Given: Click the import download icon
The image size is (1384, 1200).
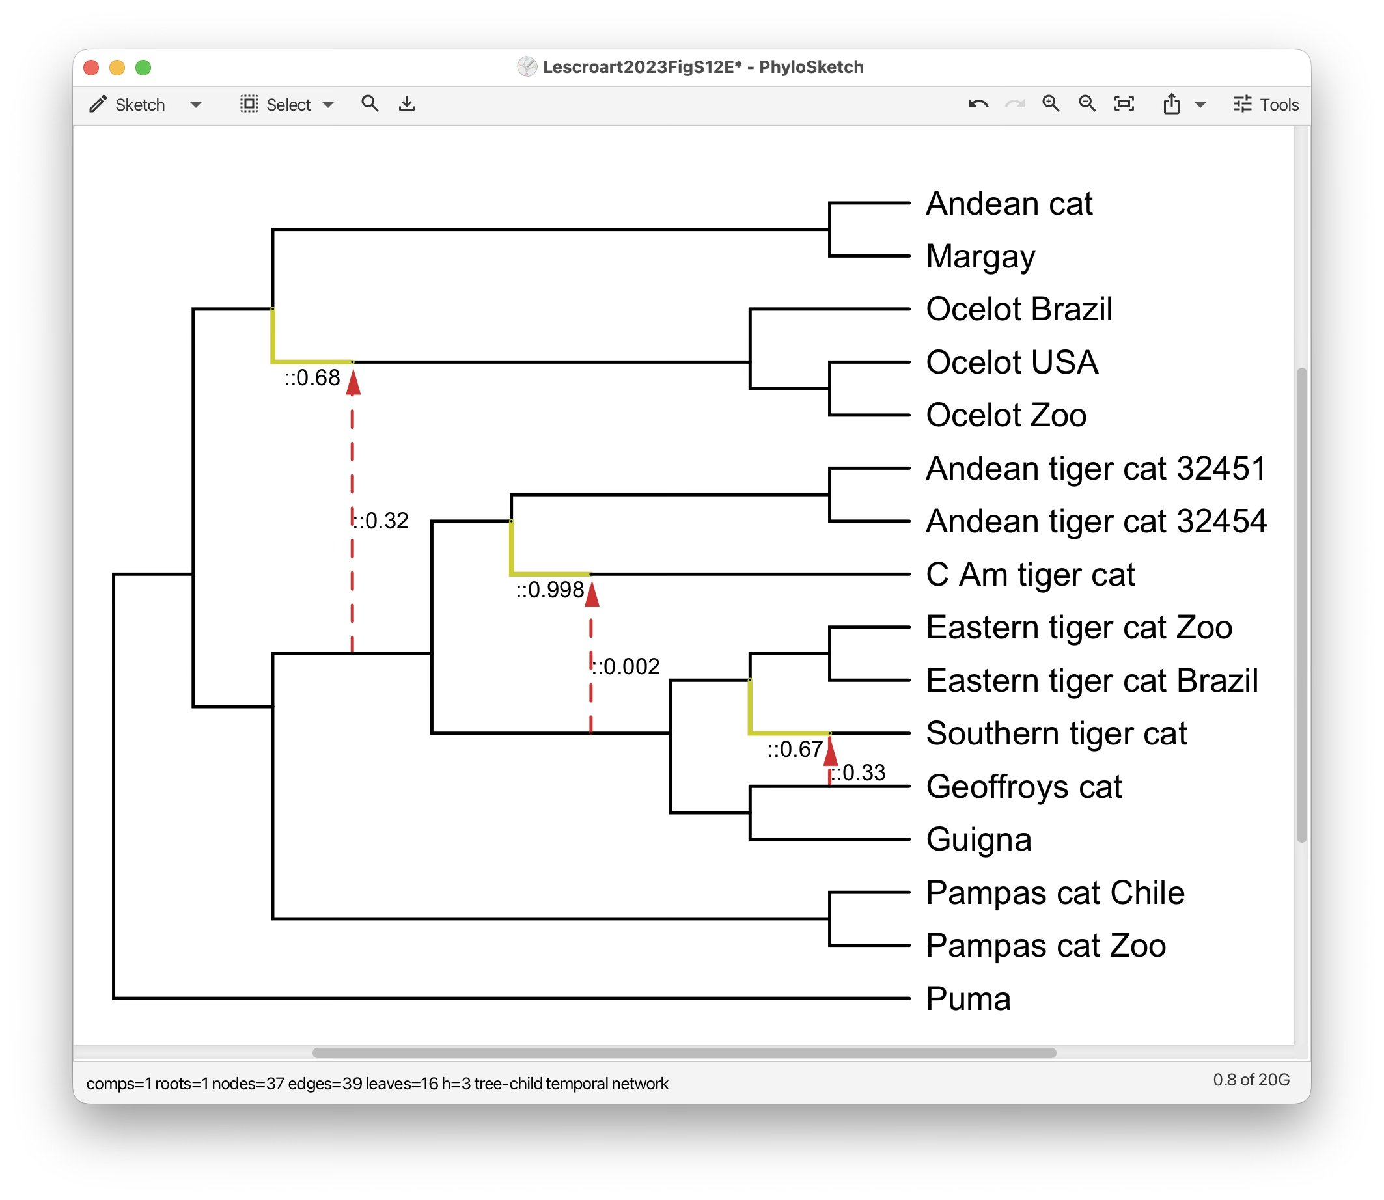Looking at the screenshot, I should [407, 103].
